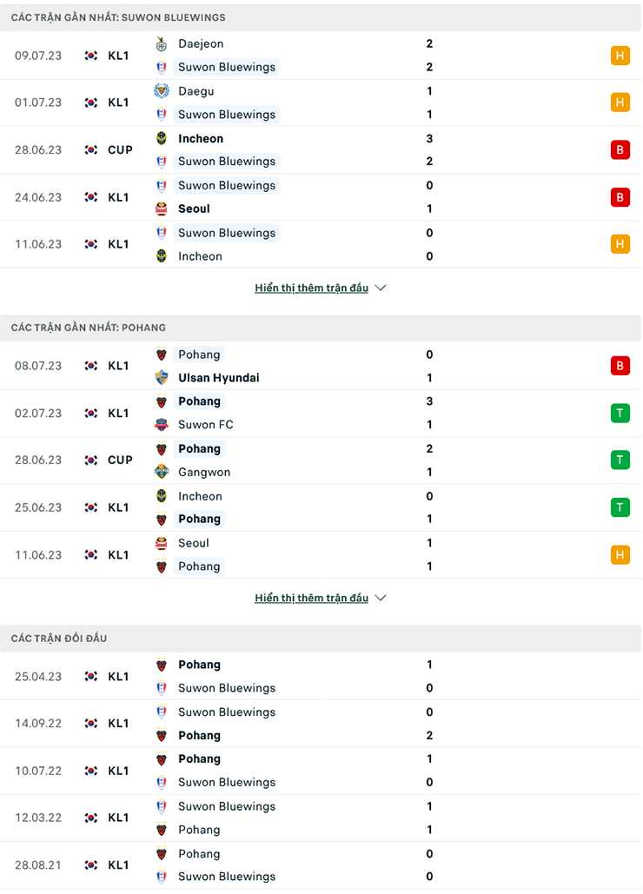Click the Seoul team logo

pyautogui.click(x=160, y=209)
